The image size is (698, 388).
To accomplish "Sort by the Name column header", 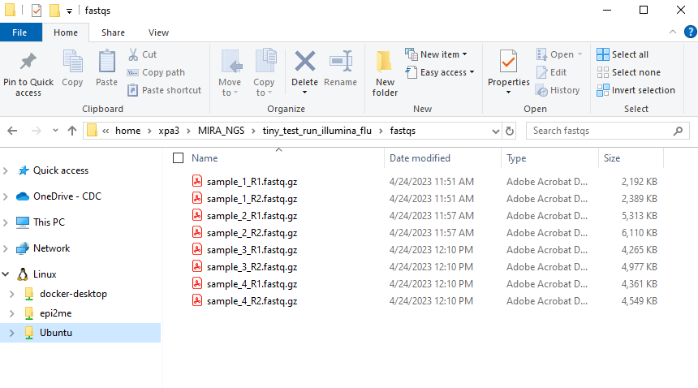I will (x=205, y=158).
